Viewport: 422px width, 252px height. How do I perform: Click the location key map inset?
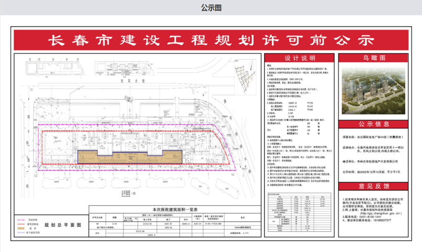245,76
